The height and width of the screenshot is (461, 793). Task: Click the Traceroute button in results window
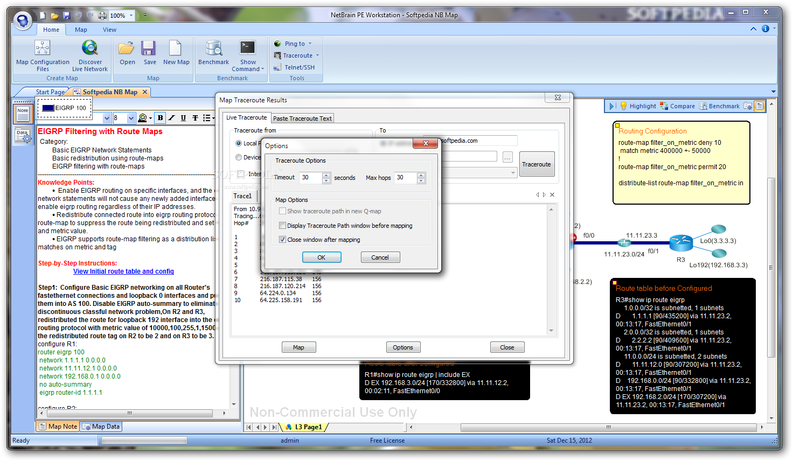pos(537,164)
